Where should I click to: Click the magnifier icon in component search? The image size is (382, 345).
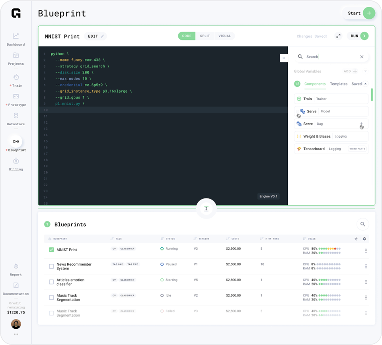[x=300, y=57]
